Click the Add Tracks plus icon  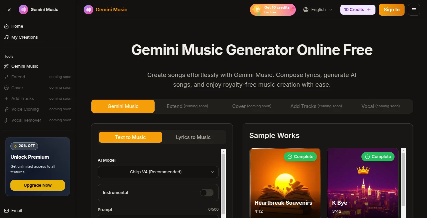click(6, 98)
